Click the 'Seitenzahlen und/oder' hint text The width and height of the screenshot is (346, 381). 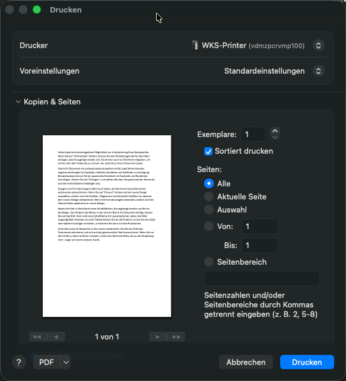pos(245,296)
